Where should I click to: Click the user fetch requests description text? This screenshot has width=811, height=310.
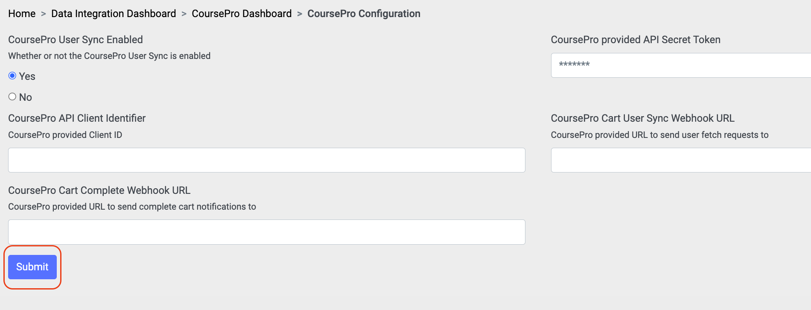pos(659,135)
